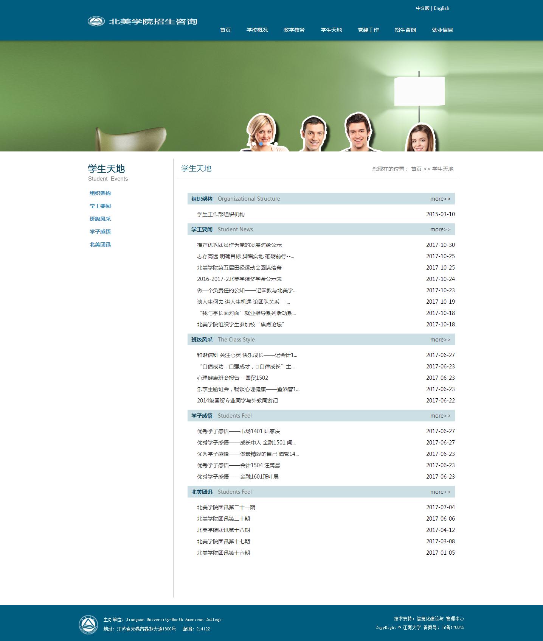Open the 招生咨询 navigation menu
This screenshot has height=641, width=543.
(x=405, y=30)
